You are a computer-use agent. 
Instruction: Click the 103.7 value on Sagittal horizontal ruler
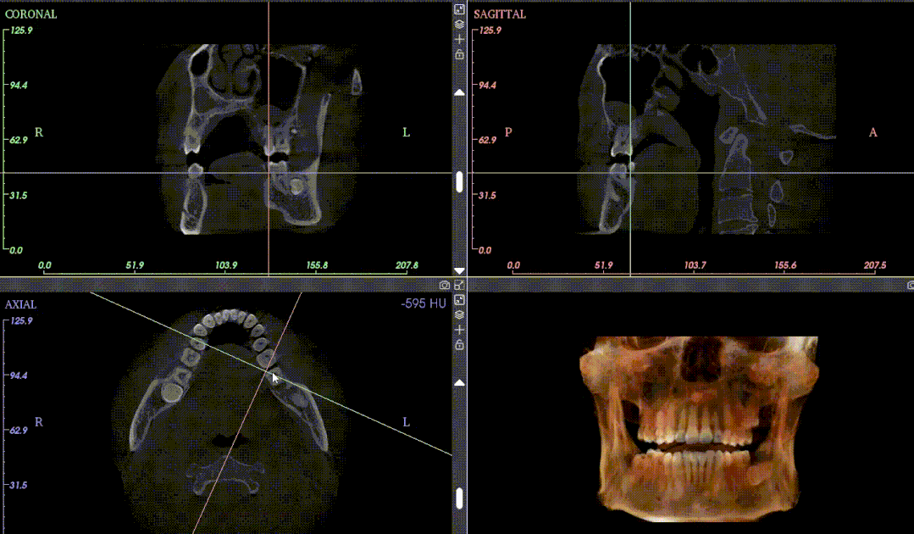(695, 265)
